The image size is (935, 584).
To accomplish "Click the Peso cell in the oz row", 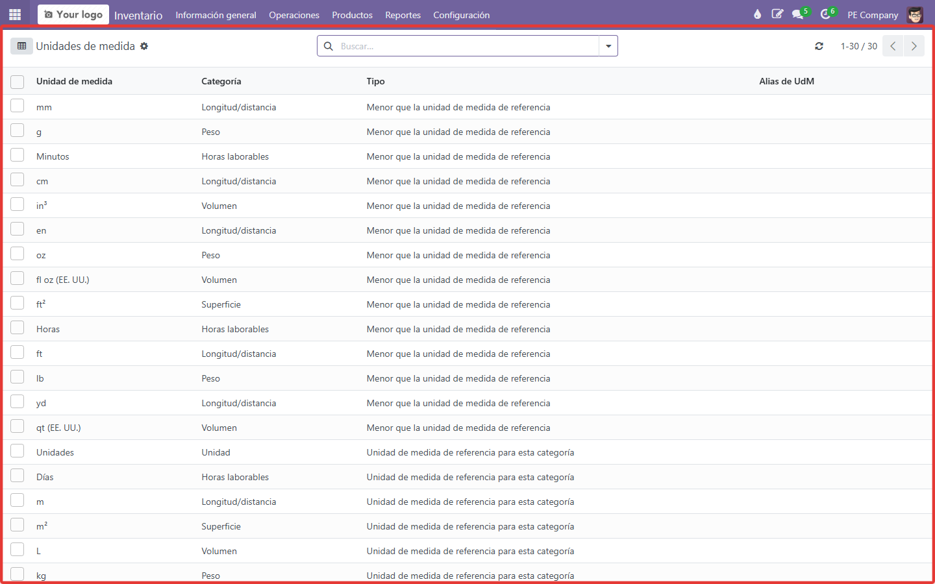I will point(210,255).
